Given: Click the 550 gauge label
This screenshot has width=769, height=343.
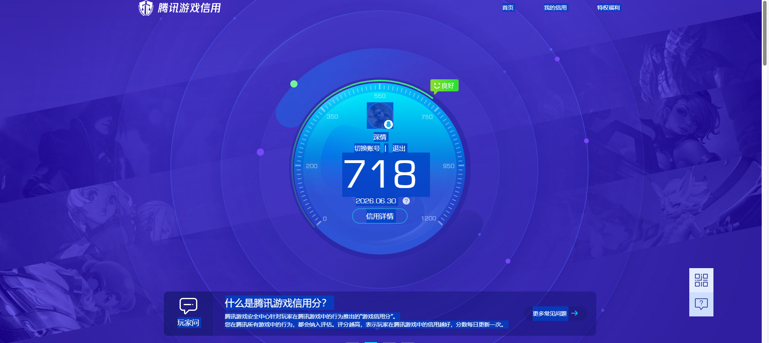Looking at the screenshot, I should point(380,96).
